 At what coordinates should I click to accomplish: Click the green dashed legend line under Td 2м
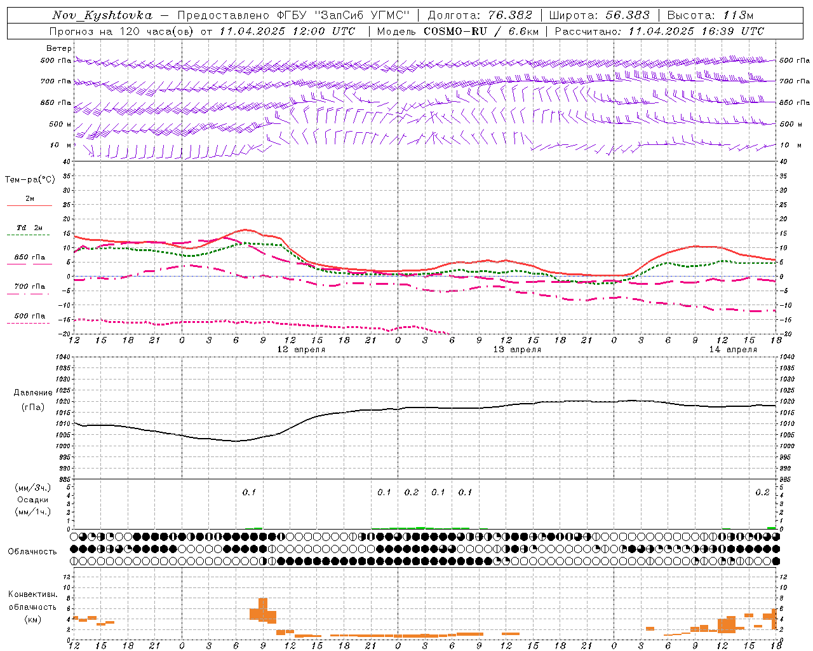(29, 235)
